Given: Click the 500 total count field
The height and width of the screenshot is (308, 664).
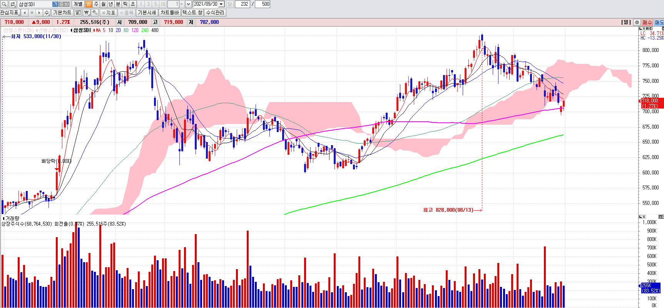Looking at the screenshot, I should tap(263, 4).
